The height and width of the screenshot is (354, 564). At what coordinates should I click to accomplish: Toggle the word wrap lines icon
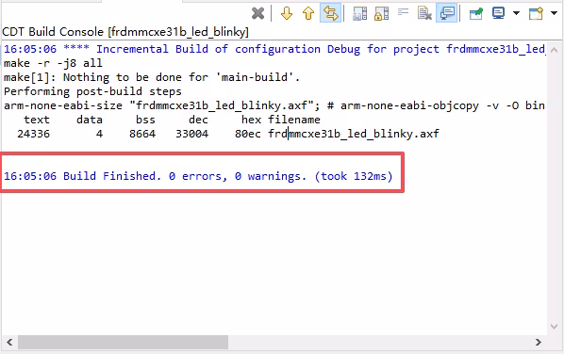click(404, 12)
